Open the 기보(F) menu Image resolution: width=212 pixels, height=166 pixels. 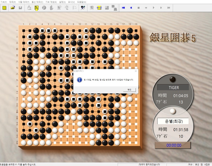[4, 2]
